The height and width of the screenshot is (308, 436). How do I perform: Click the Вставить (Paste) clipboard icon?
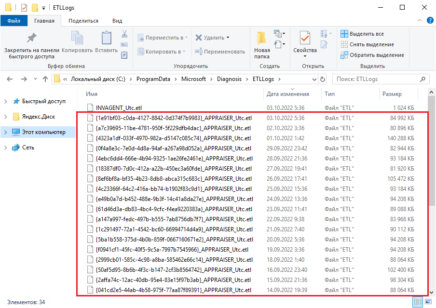[106, 38]
